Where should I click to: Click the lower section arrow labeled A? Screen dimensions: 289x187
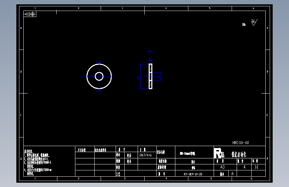(x=99, y=91)
